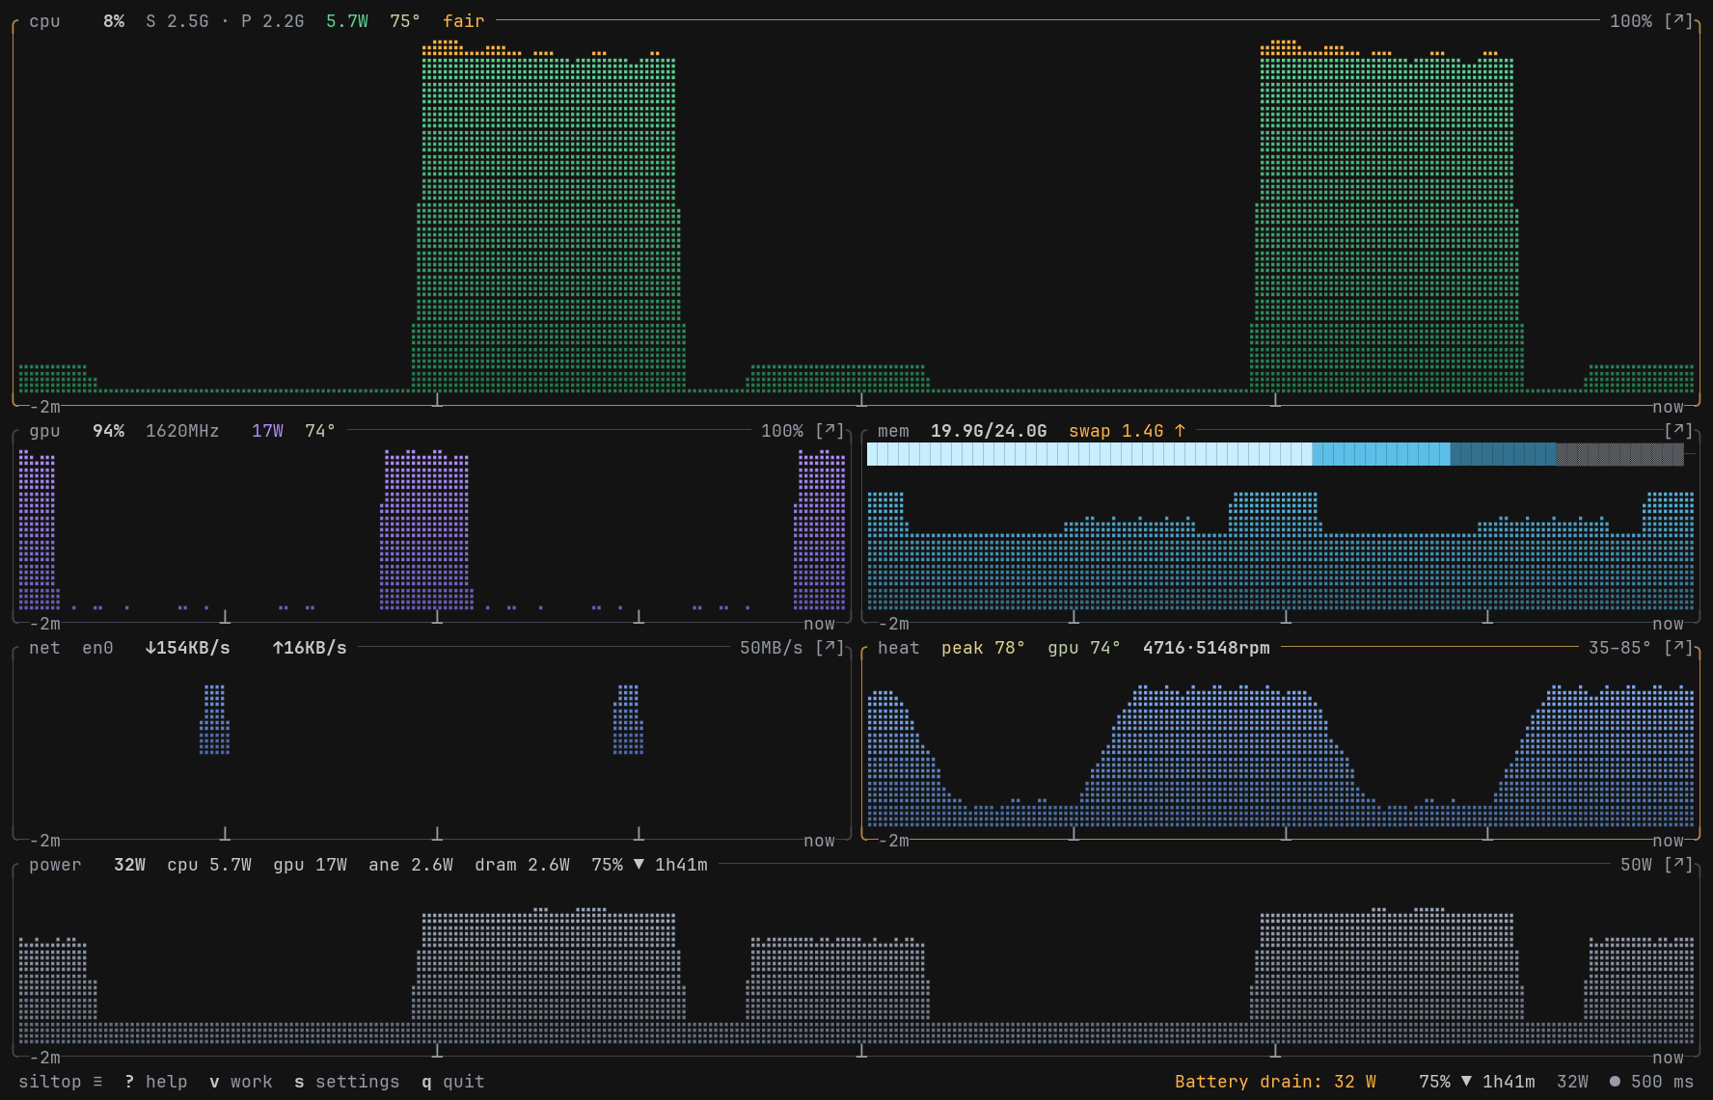Click the status bar '32W' reading

[x=1572, y=1082]
